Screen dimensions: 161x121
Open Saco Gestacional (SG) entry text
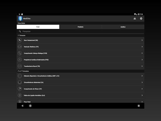31,40
